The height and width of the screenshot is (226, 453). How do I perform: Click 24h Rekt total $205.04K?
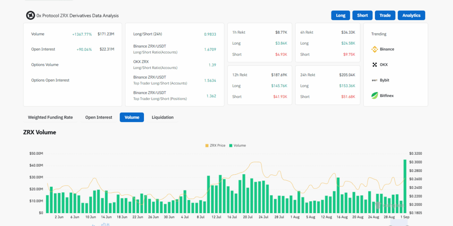(347, 75)
